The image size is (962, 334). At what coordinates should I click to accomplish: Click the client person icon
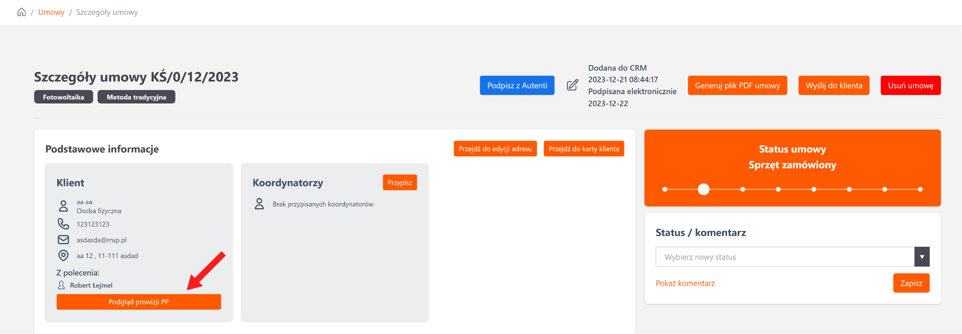63,206
